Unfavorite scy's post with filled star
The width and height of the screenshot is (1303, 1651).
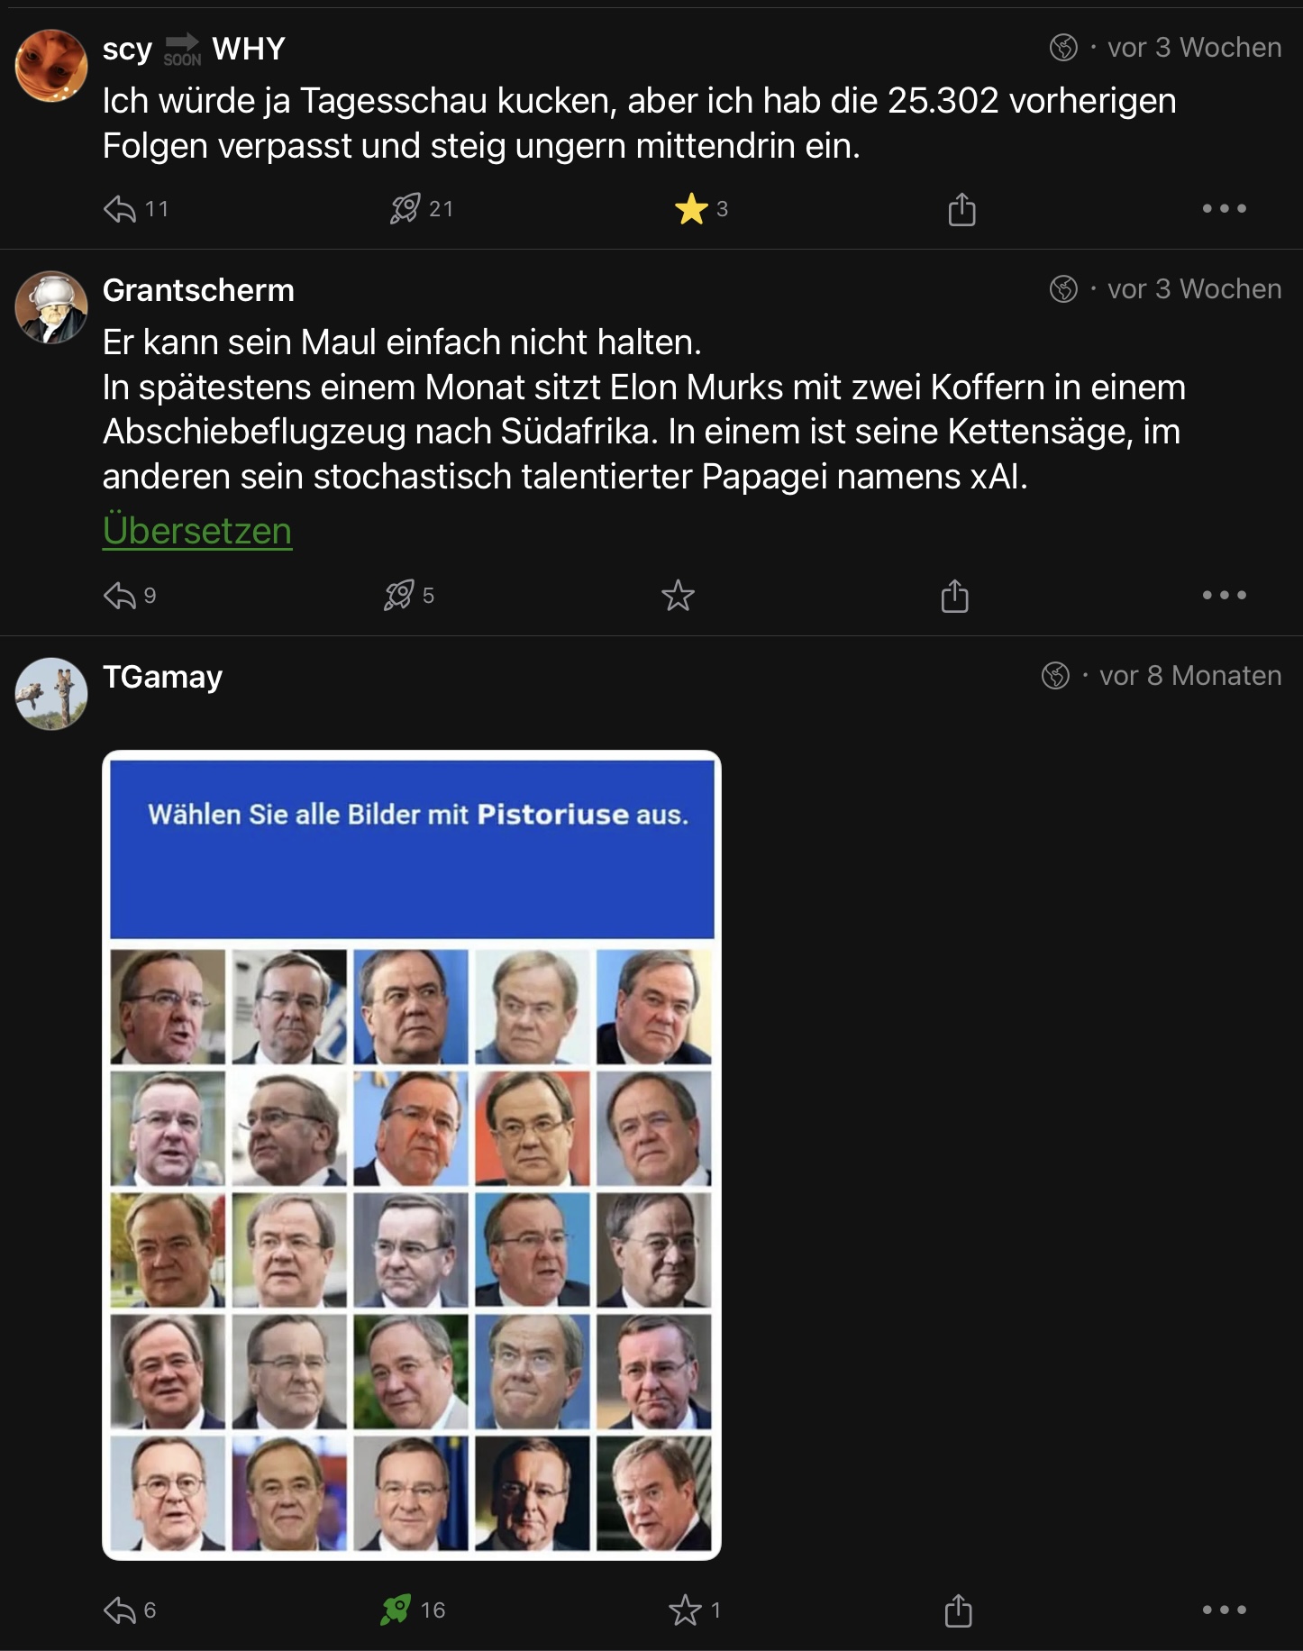tap(691, 209)
